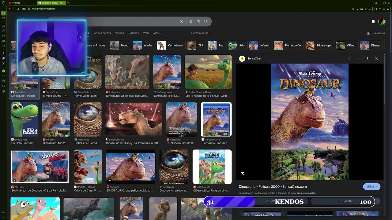392x220 pixels.
Task: Open the VPN badge in address bar
Action: tap(24, 9)
